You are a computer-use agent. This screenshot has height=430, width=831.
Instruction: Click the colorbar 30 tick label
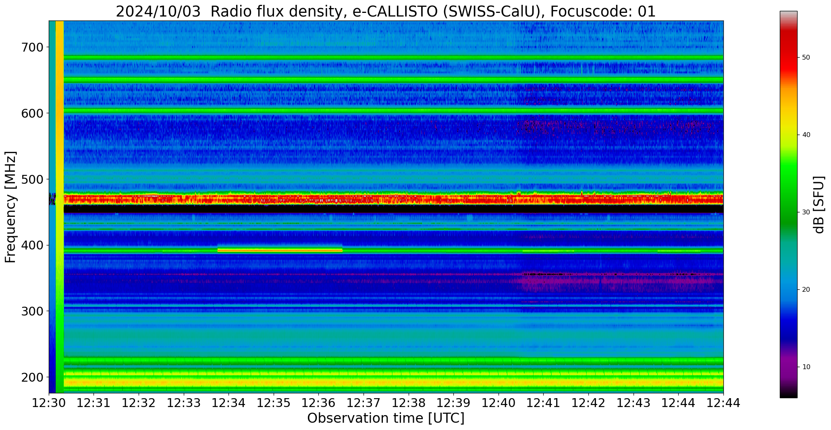[806, 212]
